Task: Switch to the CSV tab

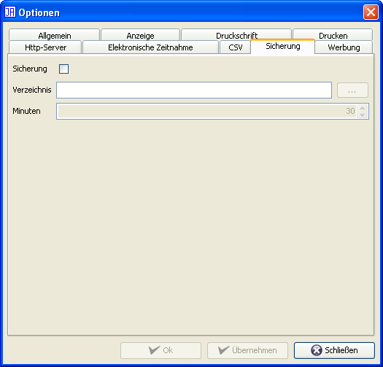Action: 236,47
